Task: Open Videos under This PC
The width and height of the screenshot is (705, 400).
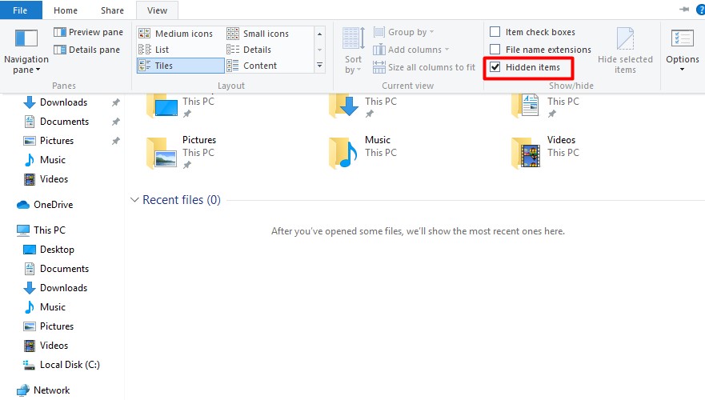Action: pyautogui.click(x=54, y=346)
